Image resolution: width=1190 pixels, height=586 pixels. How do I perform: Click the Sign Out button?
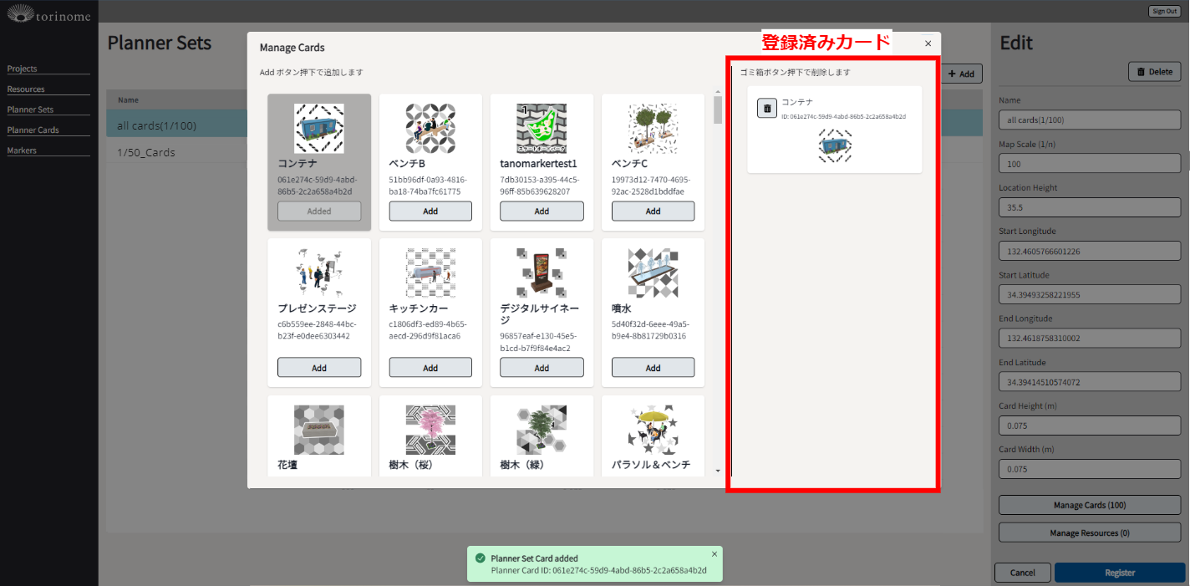coord(1164,11)
